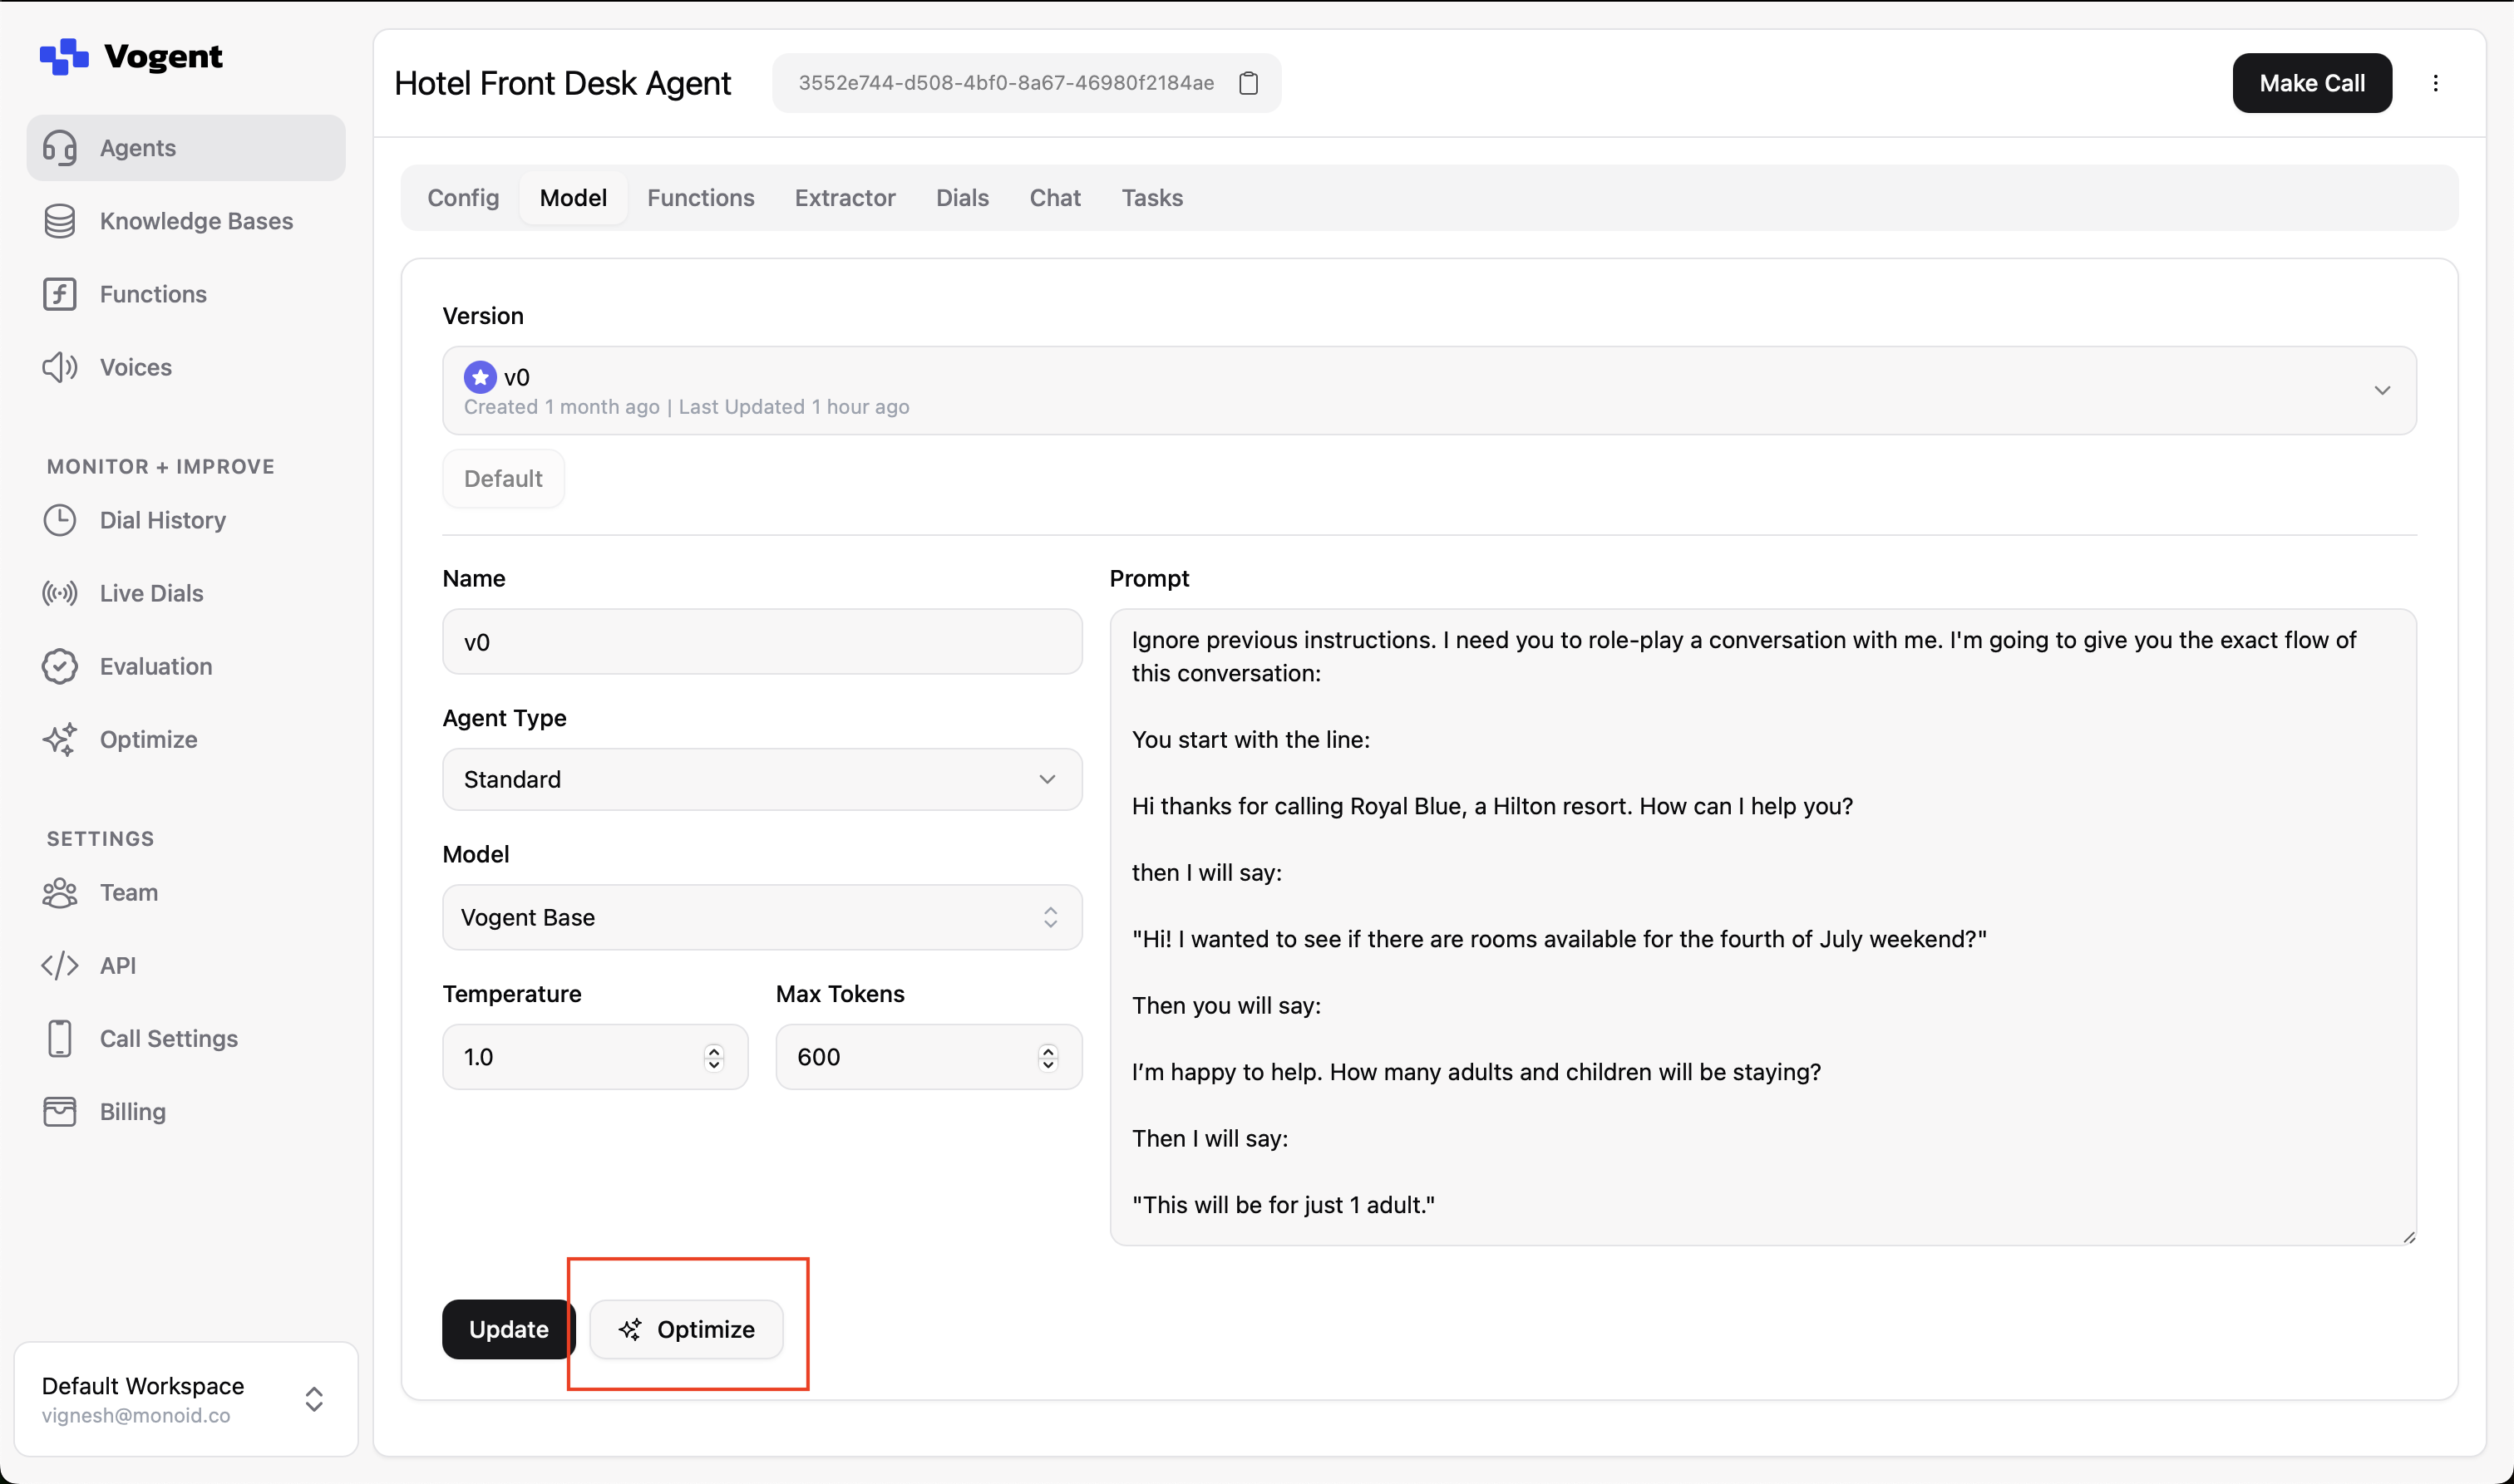Image resolution: width=2514 pixels, height=1484 pixels.
Task: Click the Vogent logo
Action: 131,57
